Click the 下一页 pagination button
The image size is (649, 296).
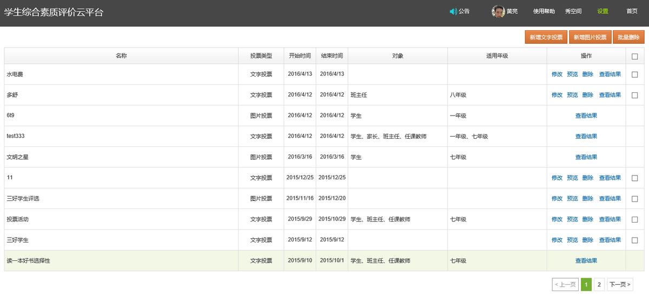pos(620,285)
